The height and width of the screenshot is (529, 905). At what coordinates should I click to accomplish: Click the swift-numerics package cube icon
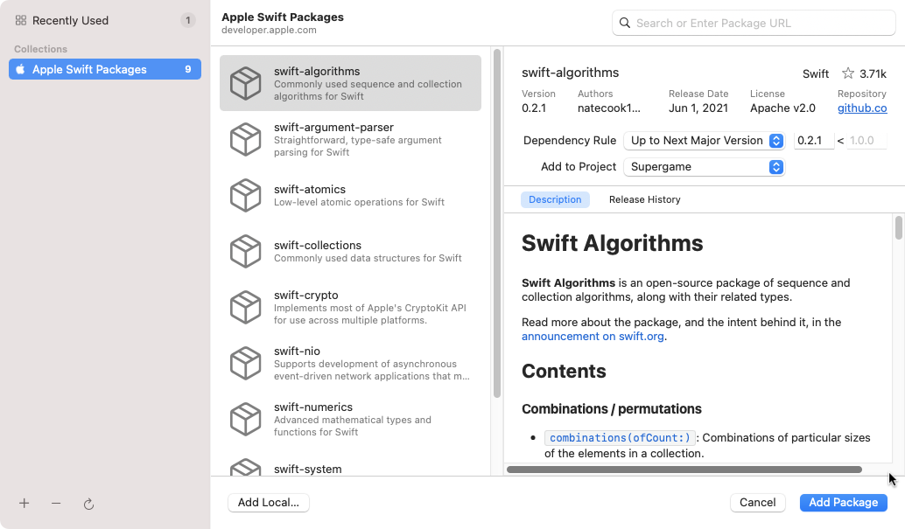[246, 419]
